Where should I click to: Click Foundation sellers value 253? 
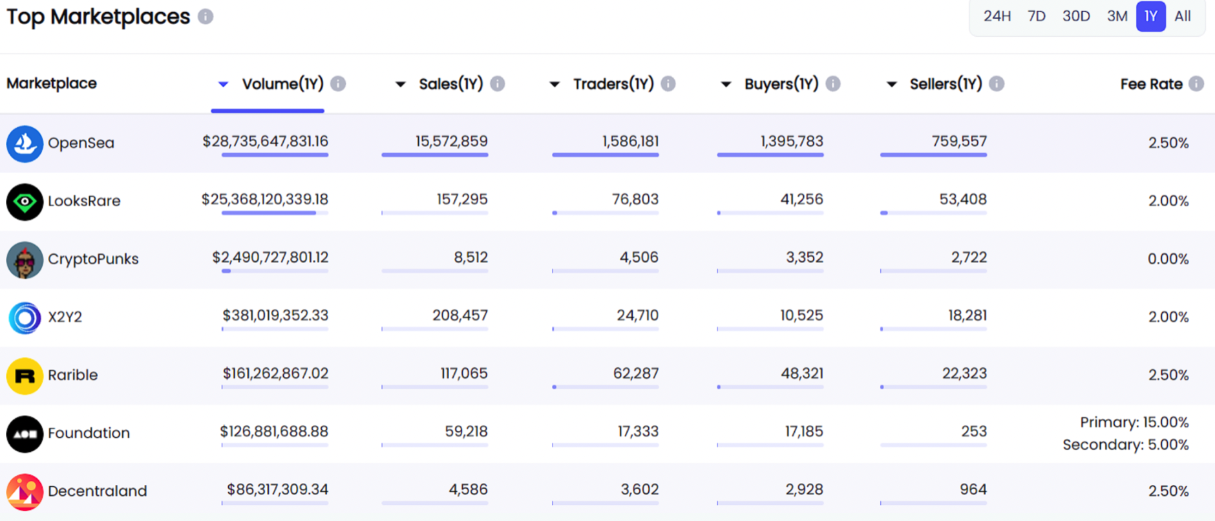click(973, 432)
